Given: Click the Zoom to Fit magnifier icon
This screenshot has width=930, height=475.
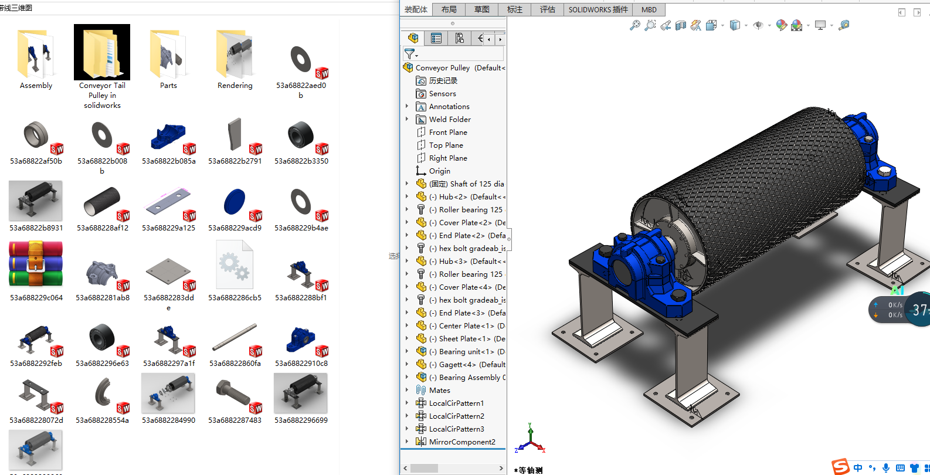Looking at the screenshot, I should (634, 25).
